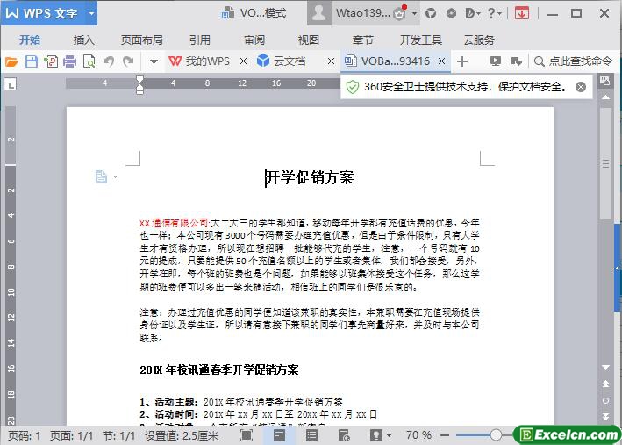Click the Export to PDF icon

51,61
